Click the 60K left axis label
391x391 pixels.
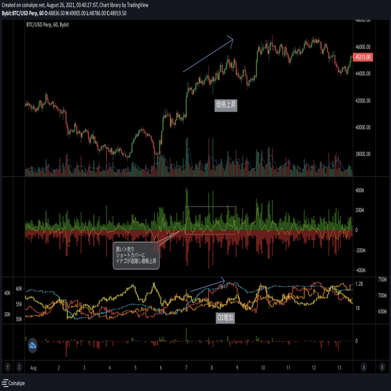19,289
